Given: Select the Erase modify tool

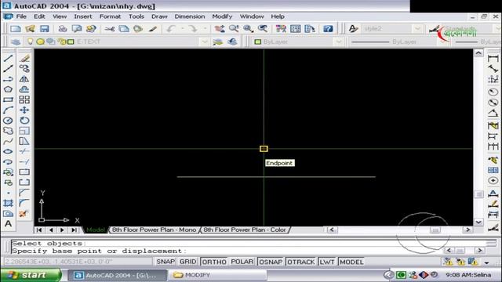Looking at the screenshot, I should 24,58.
